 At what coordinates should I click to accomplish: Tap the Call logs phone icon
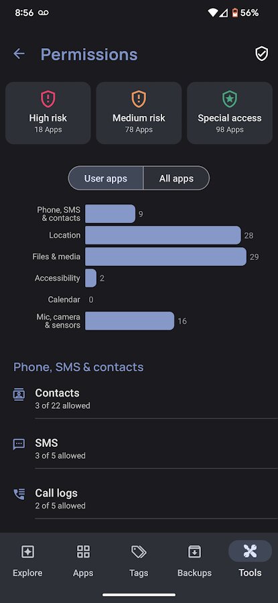click(x=19, y=494)
